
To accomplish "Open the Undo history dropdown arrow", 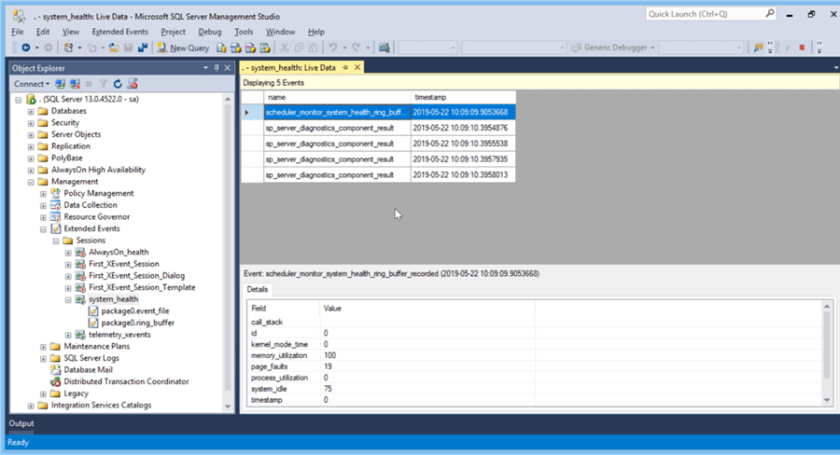I will pos(344,48).
